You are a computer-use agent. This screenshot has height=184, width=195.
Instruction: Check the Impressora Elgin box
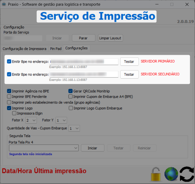pos(14,113)
